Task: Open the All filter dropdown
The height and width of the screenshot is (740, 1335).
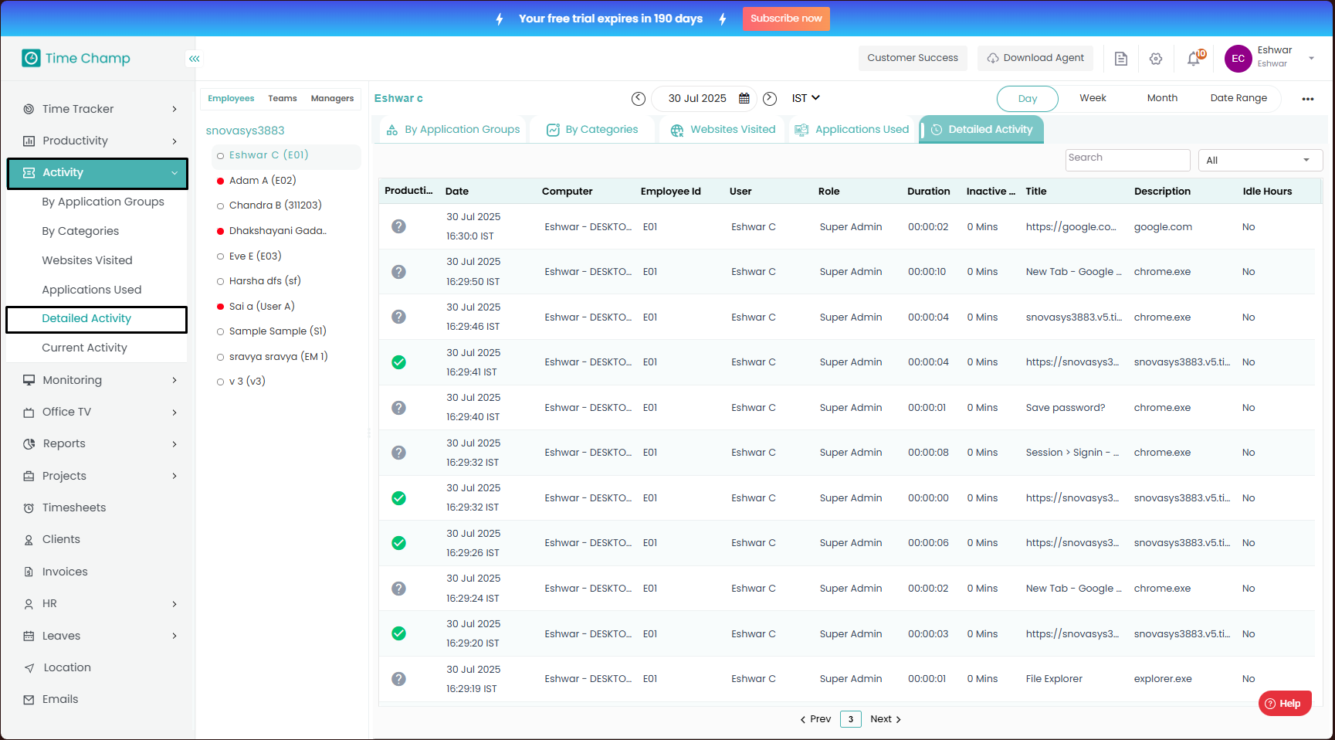Action: [x=1259, y=161]
